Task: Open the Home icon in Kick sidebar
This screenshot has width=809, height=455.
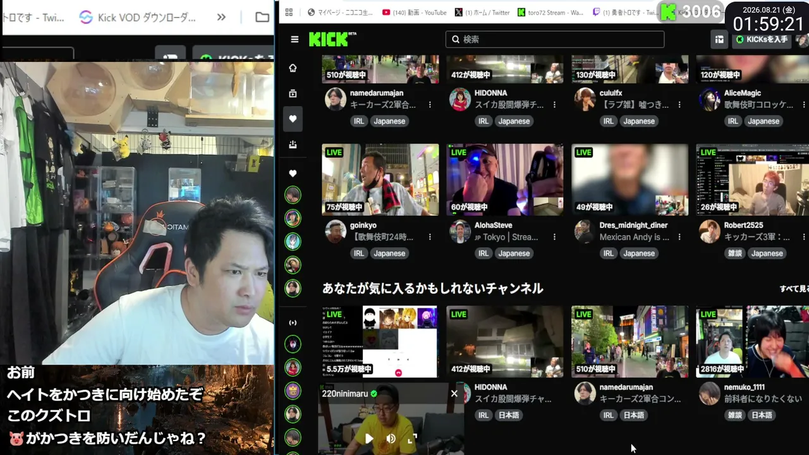Action: [293, 68]
